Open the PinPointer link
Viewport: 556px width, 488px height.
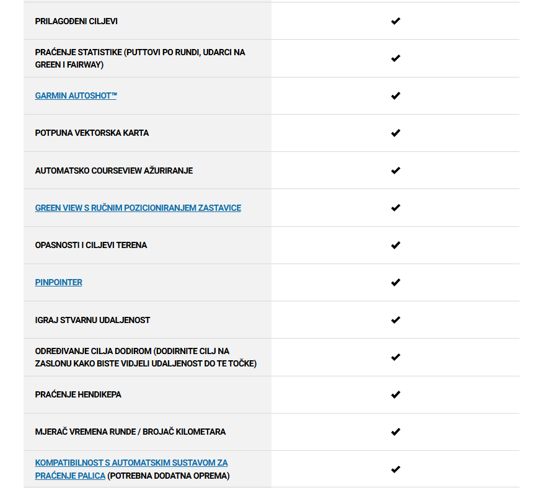coord(58,282)
